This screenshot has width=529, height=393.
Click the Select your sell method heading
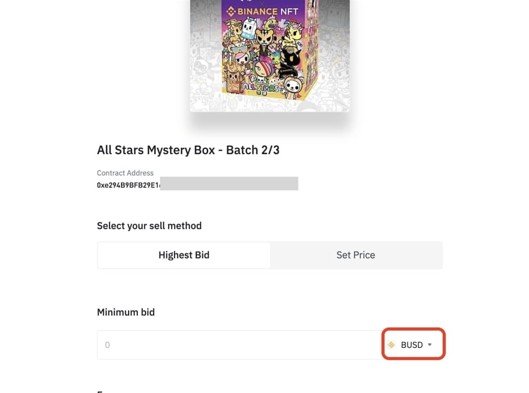point(149,225)
